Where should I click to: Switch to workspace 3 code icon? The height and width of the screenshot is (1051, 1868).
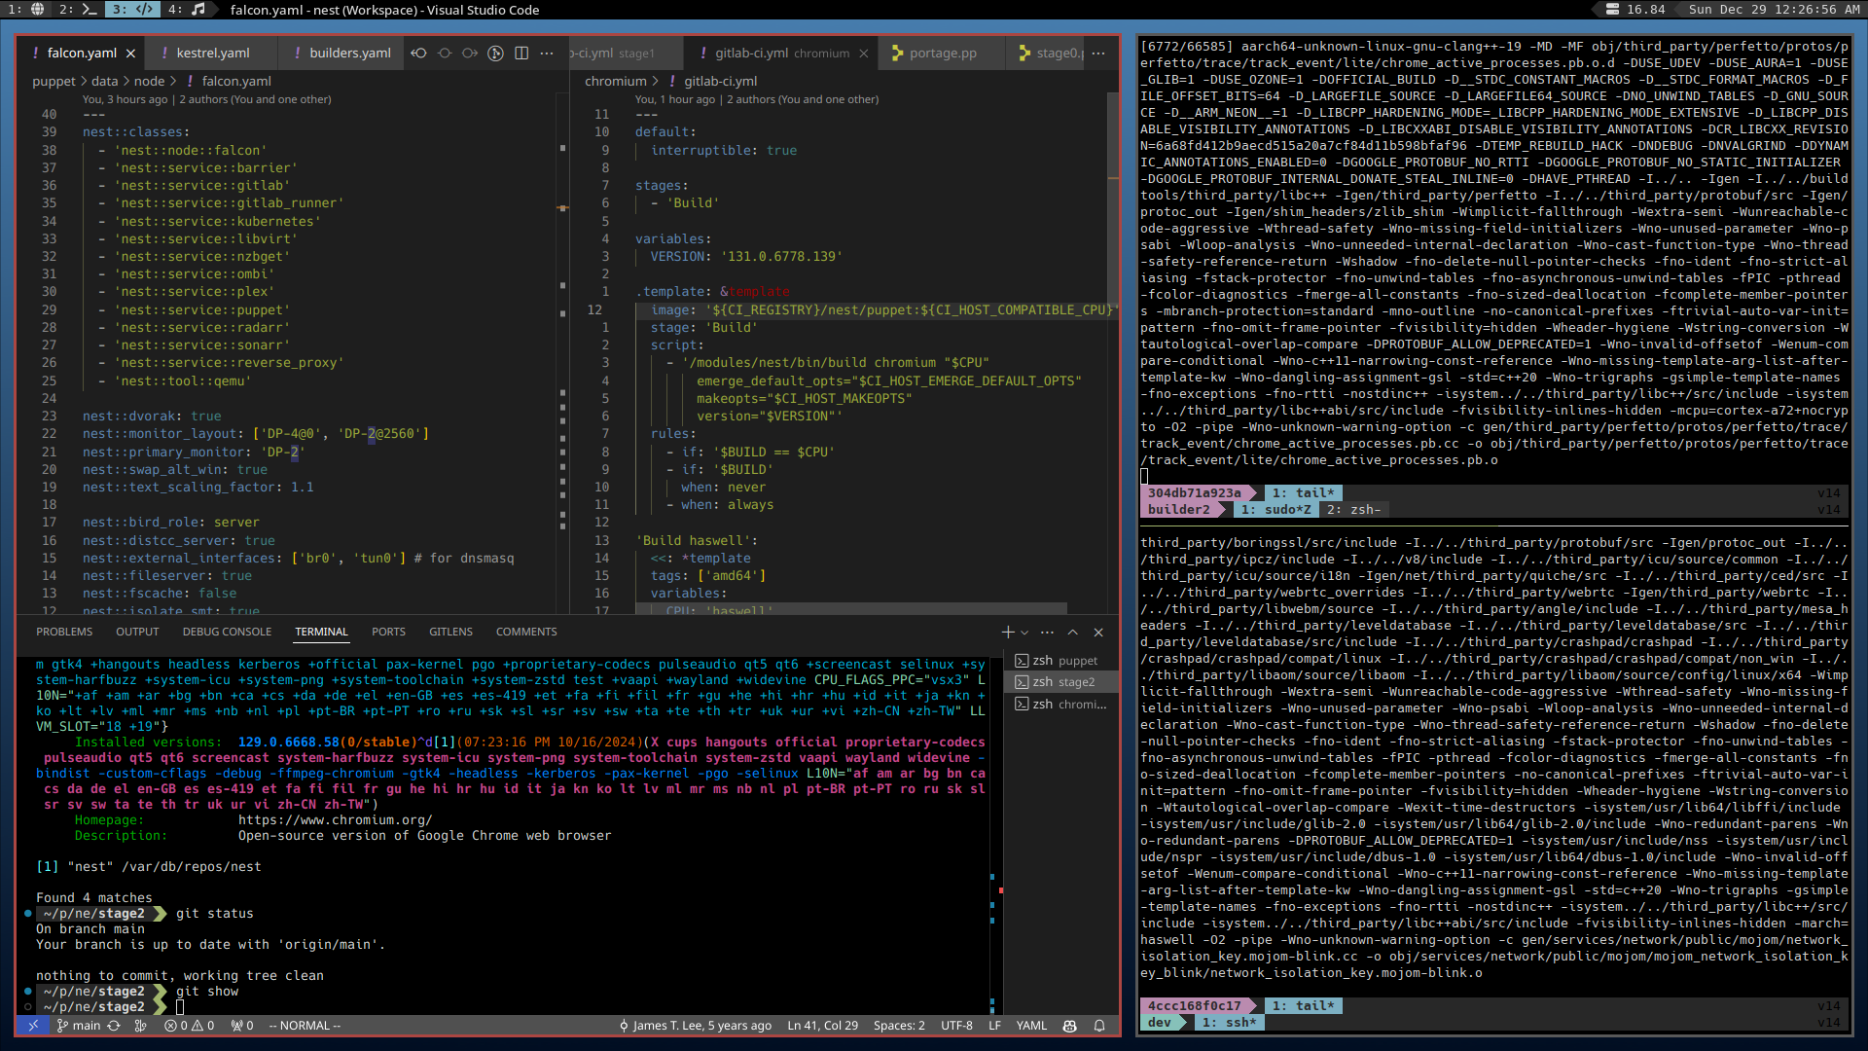click(x=131, y=10)
